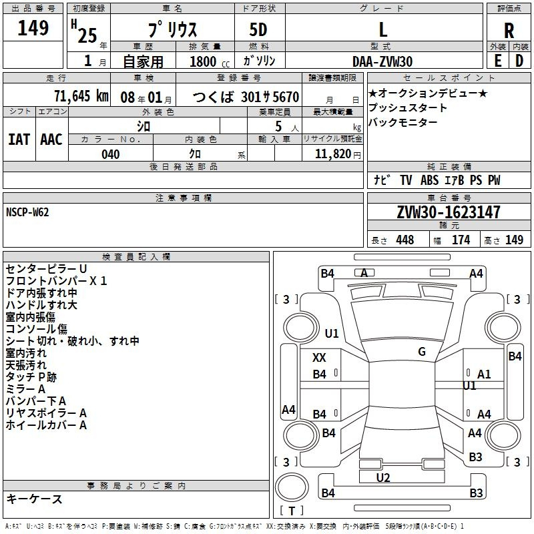Click the model code DAA-ZVW30
This screenshot has height=534, width=534.
(x=382, y=61)
